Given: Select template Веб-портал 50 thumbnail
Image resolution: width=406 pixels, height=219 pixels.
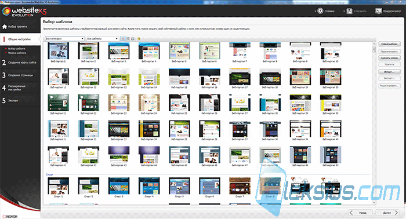Looking at the screenshot, I should tap(331, 155).
